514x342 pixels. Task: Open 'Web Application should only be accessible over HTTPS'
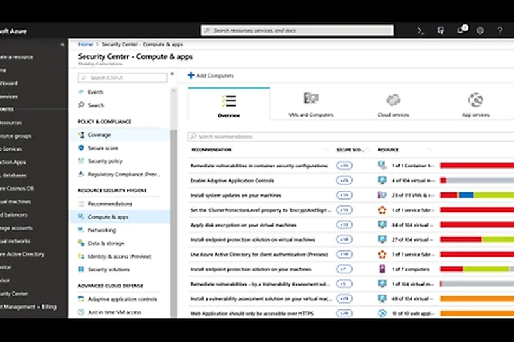tap(252, 314)
